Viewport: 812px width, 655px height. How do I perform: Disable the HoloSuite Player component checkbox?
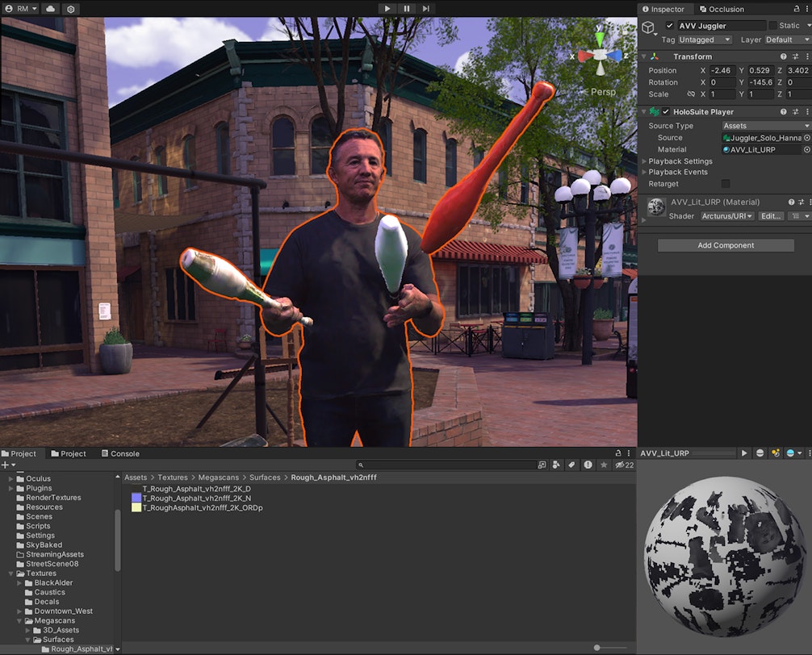(665, 111)
